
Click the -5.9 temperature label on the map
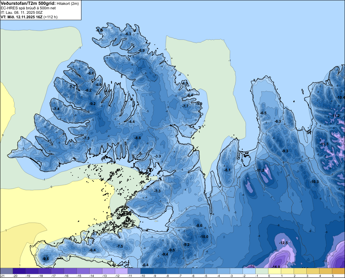tap(199, 104)
